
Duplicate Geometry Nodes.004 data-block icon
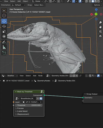[74, 76]
